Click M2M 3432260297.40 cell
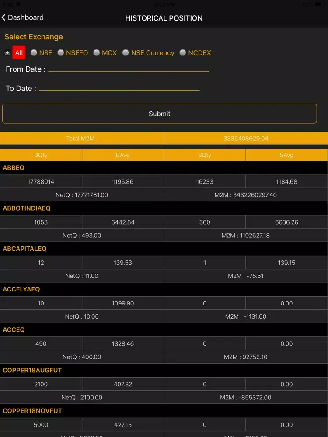 pos(246,195)
